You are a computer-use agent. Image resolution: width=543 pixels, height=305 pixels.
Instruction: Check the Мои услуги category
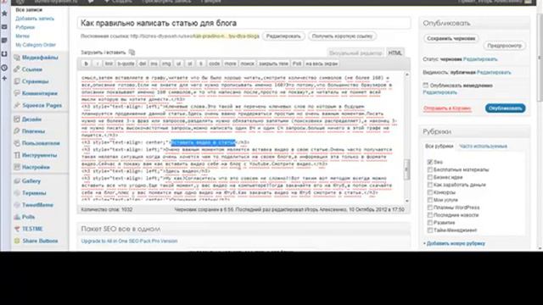pyautogui.click(x=430, y=200)
